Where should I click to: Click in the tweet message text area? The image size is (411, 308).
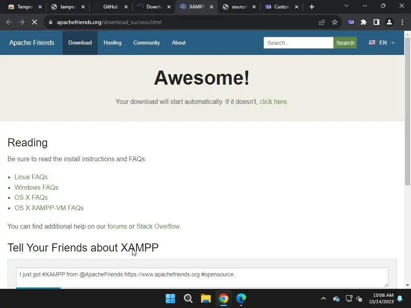point(202,278)
